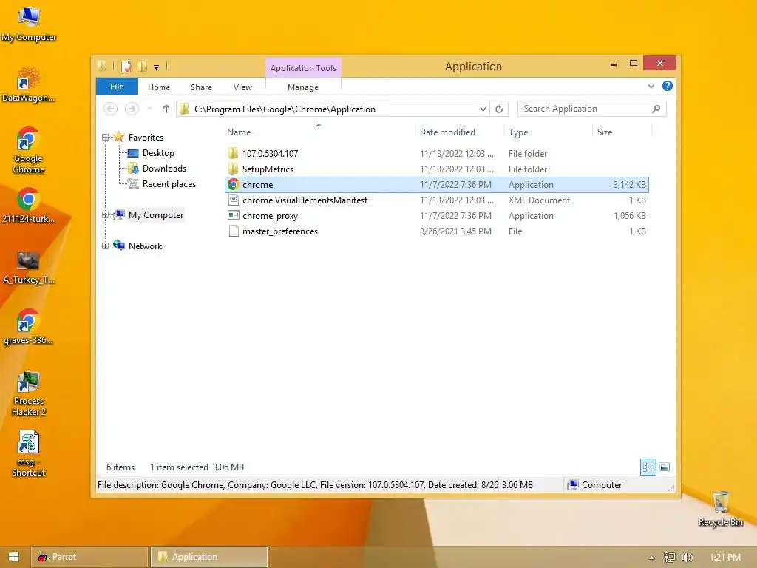Switch to the Home ribbon tab
The height and width of the screenshot is (568, 757).
[x=159, y=87]
